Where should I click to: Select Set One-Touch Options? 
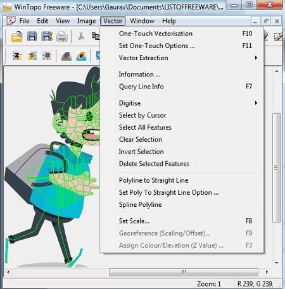click(x=182, y=46)
